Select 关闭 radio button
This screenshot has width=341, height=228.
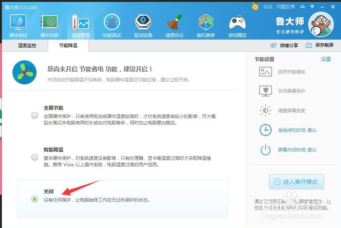click(x=35, y=199)
